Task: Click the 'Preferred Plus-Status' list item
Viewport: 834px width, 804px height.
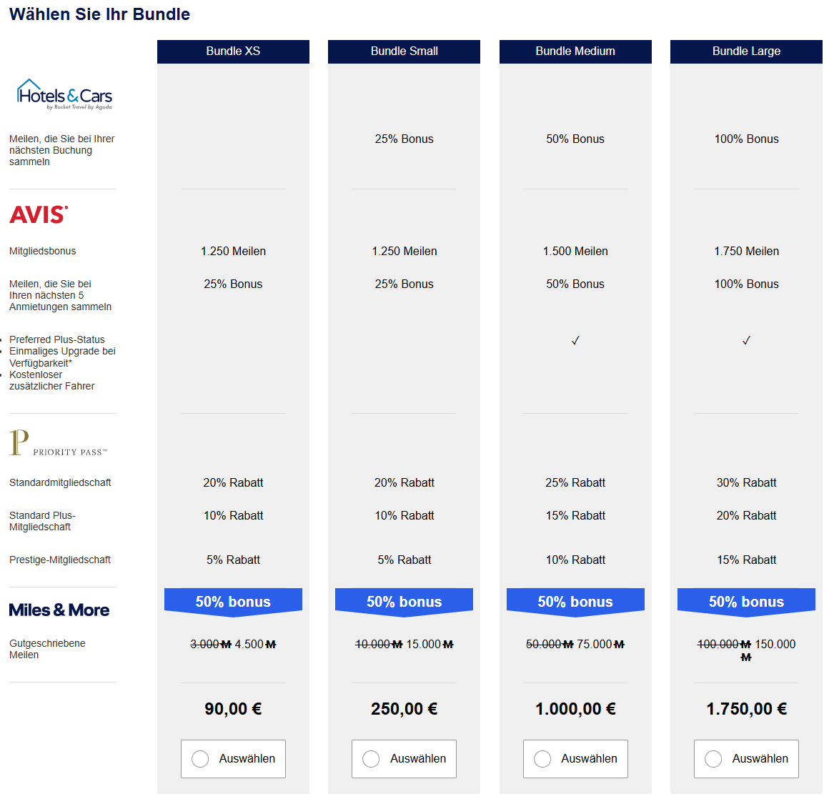Action: tap(57, 339)
